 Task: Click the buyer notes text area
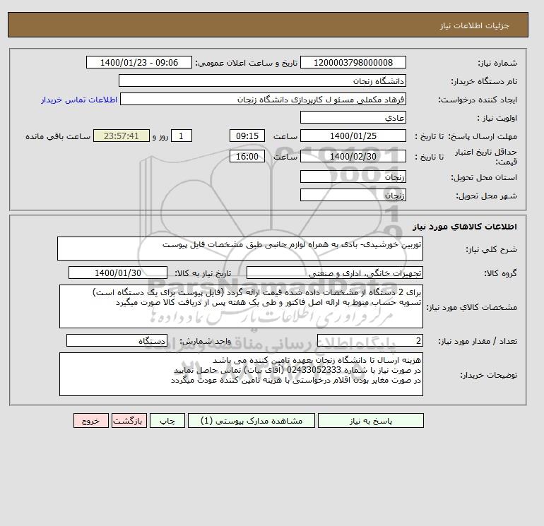tap(241, 374)
